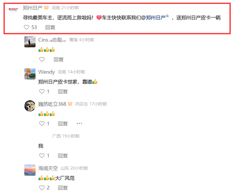Open 巍然屹立368's skull avatar

coord(30,106)
